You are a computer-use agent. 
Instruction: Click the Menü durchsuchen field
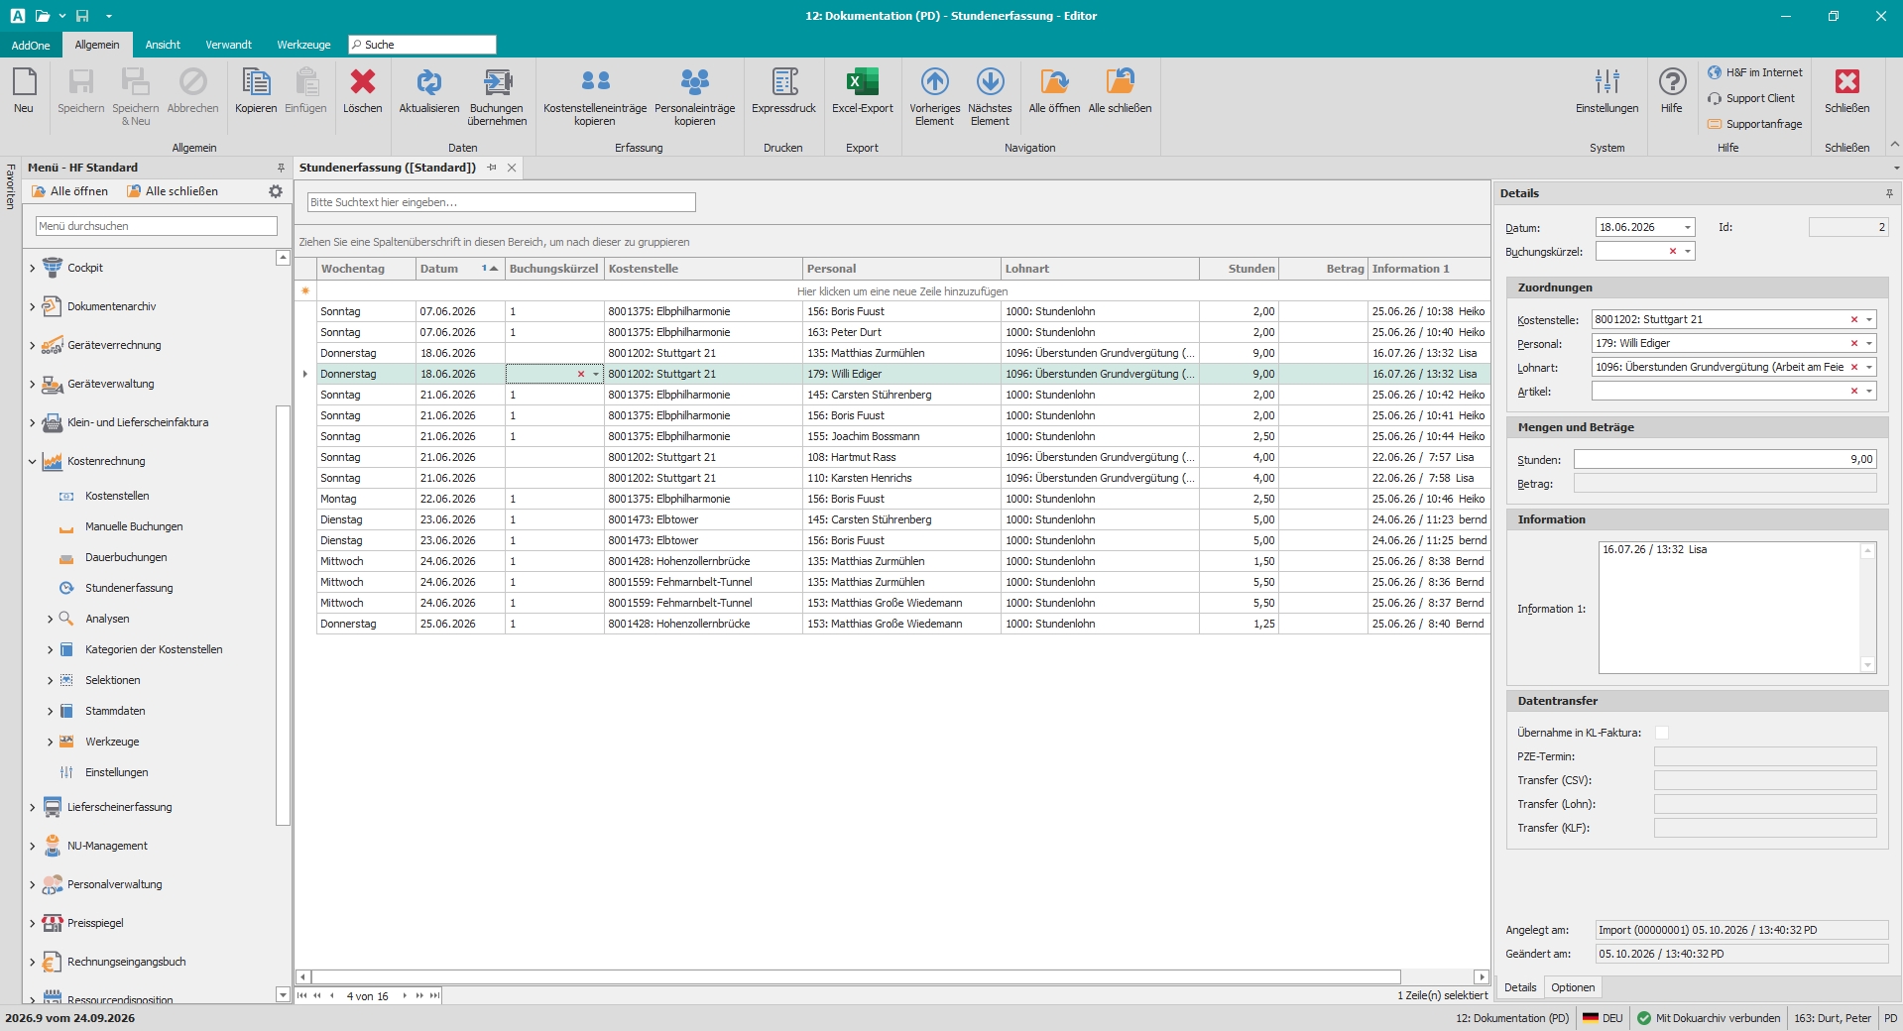pos(157,226)
